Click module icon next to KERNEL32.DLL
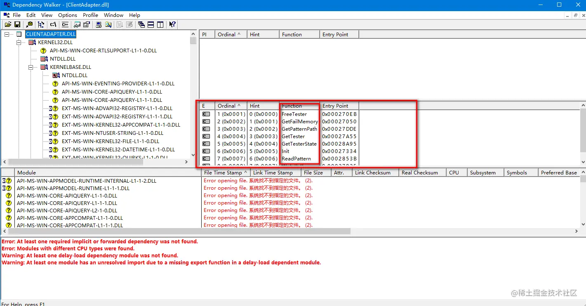The image size is (586, 306). click(32, 42)
